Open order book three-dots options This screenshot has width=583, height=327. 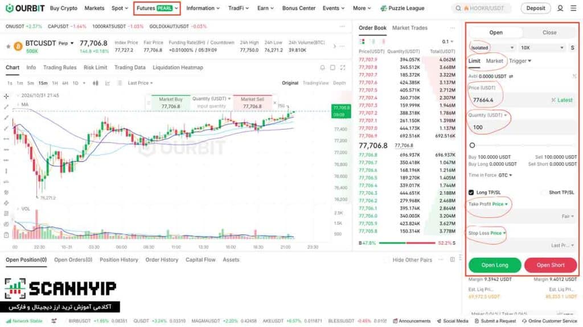452,28
